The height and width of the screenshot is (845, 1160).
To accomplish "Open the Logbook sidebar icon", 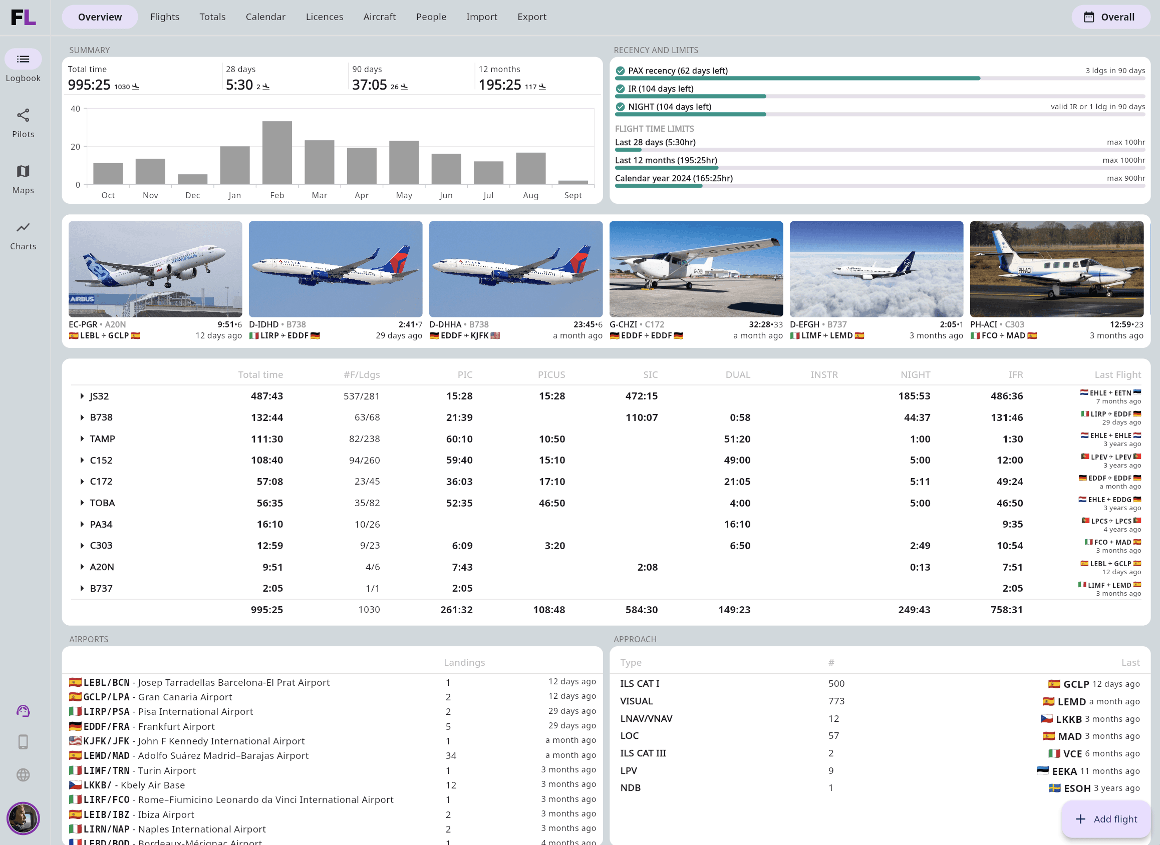I will click(23, 60).
